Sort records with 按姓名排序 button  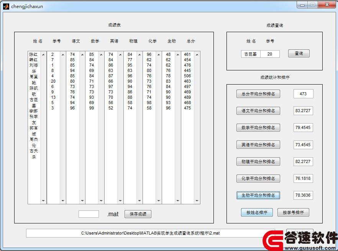(257, 212)
